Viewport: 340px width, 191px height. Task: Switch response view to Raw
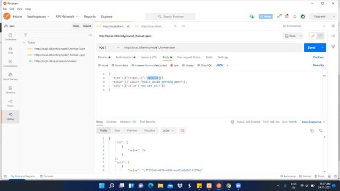pyautogui.click(x=117, y=131)
